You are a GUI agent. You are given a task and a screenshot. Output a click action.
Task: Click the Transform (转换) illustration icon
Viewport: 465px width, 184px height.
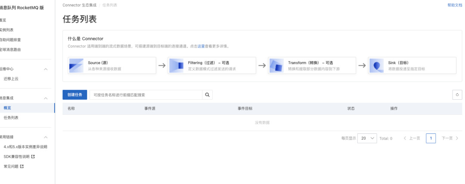[x=277, y=66]
